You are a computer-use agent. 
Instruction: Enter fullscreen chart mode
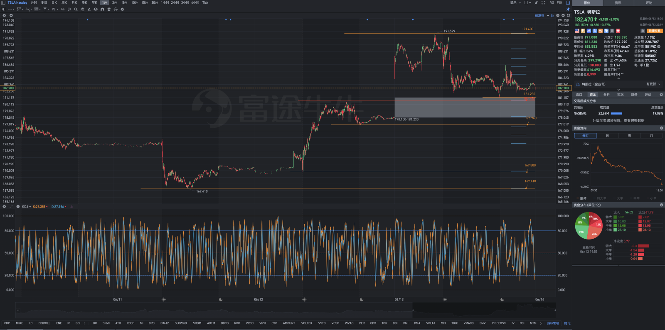point(543,2)
